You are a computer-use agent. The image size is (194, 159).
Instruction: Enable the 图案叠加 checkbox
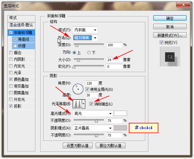tap(11, 92)
